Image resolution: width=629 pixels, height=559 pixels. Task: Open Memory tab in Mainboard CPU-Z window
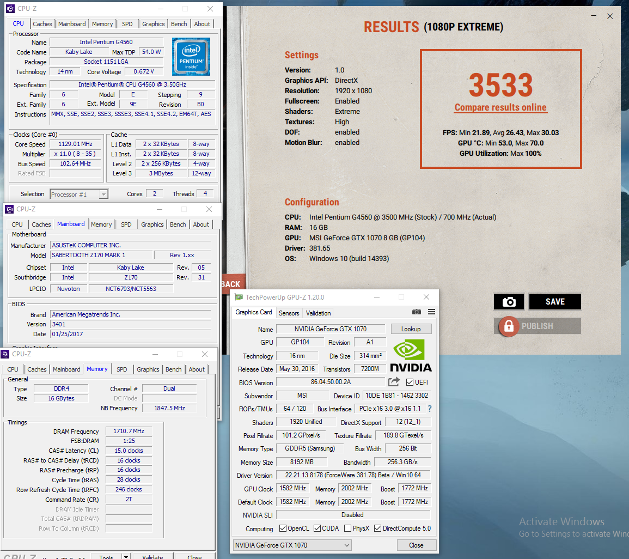point(101,224)
